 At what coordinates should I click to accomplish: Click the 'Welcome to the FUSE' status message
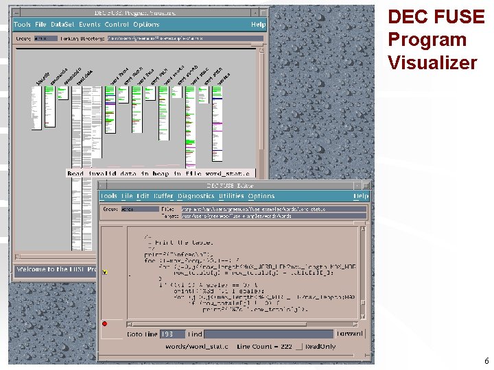pyautogui.click(x=57, y=270)
